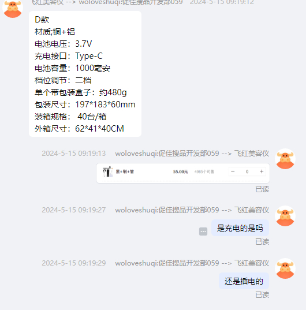
Task: Click the 2024-5-15 09:19:29 timestamp
Action: point(74,263)
